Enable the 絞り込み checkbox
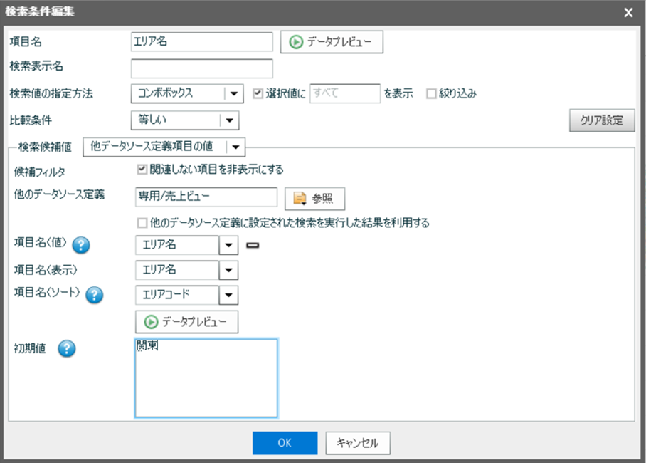This screenshot has width=646, height=463. [431, 93]
